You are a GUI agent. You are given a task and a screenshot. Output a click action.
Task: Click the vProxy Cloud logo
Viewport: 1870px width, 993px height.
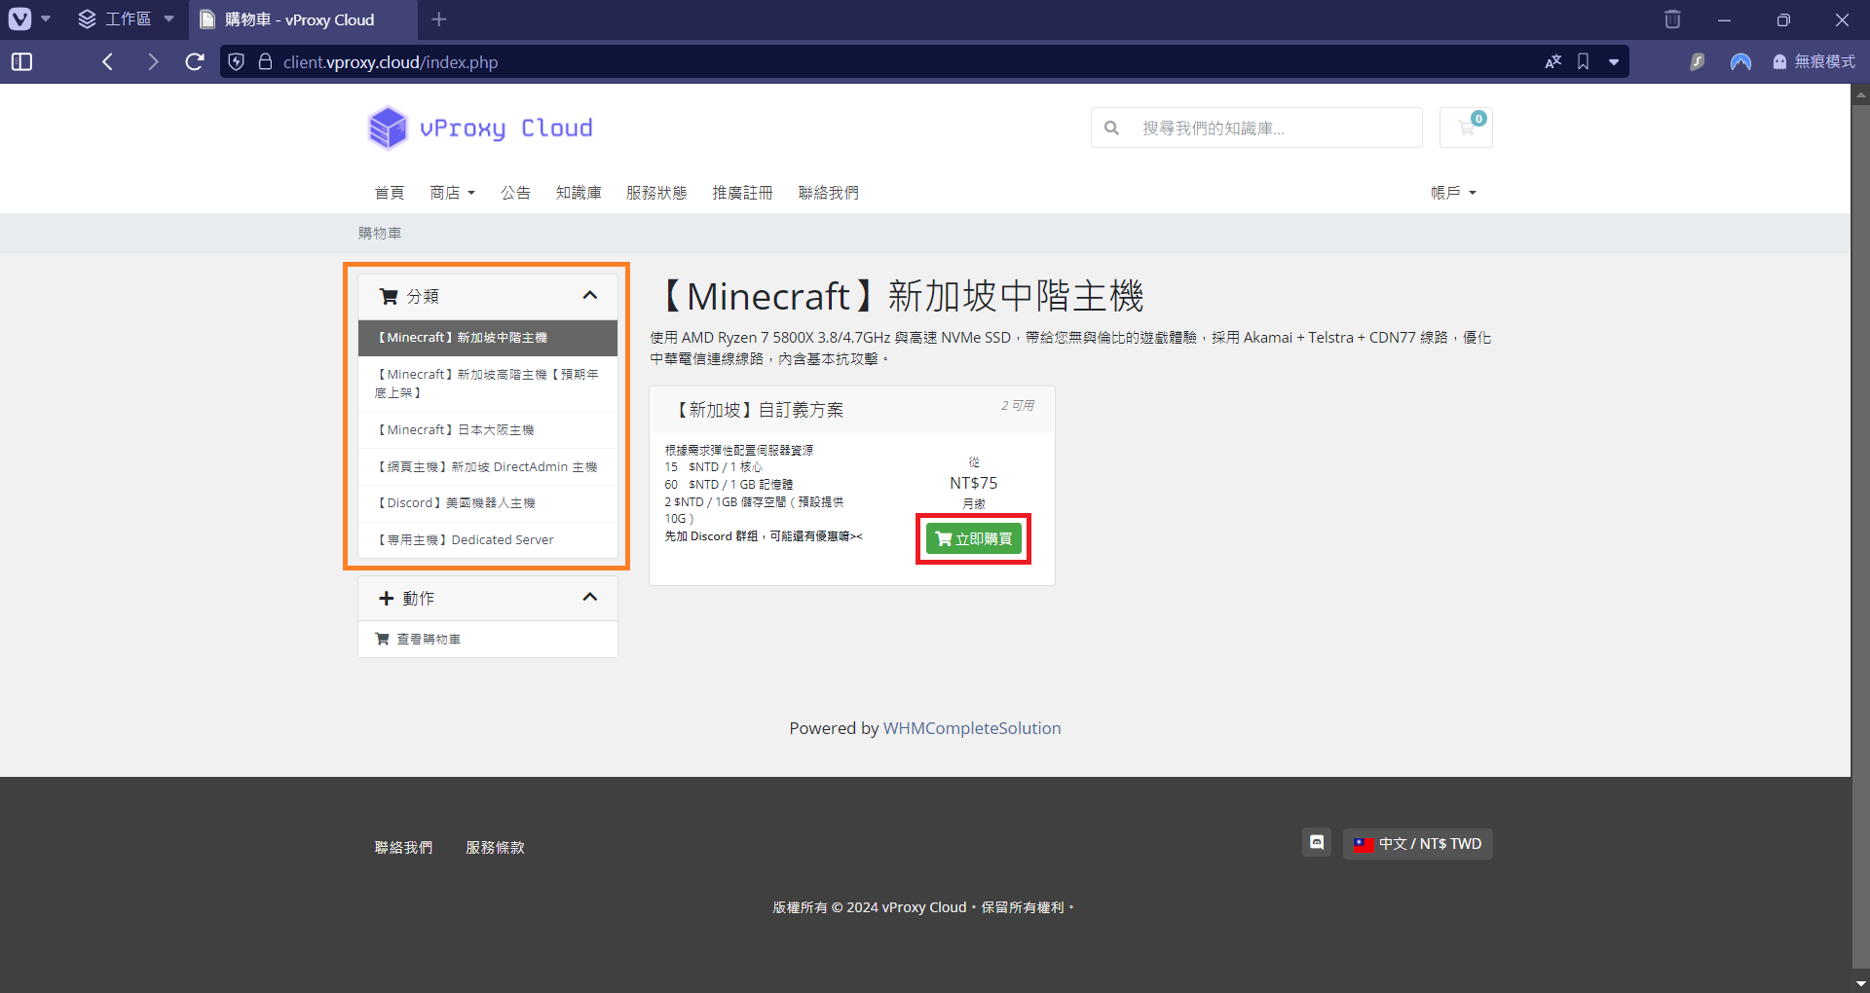tap(480, 128)
